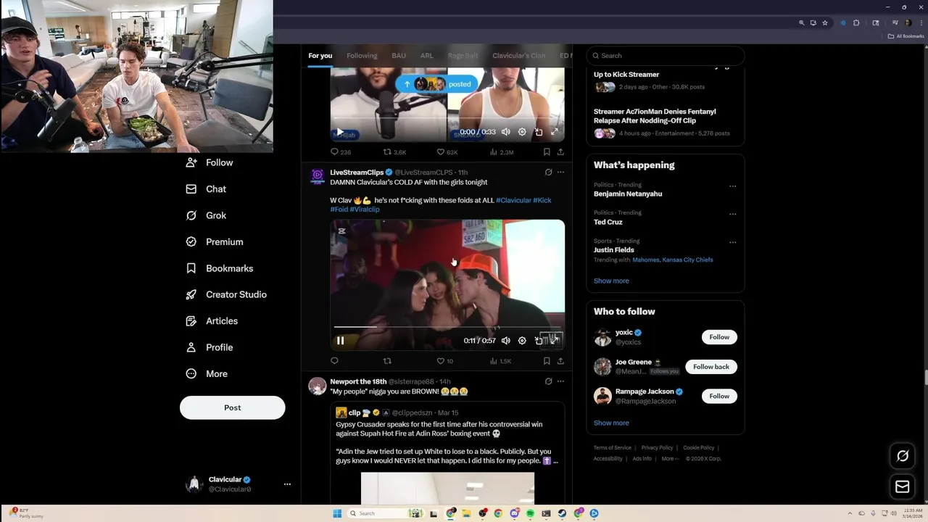Mute the LiveStreamClips video volume

tap(506, 341)
